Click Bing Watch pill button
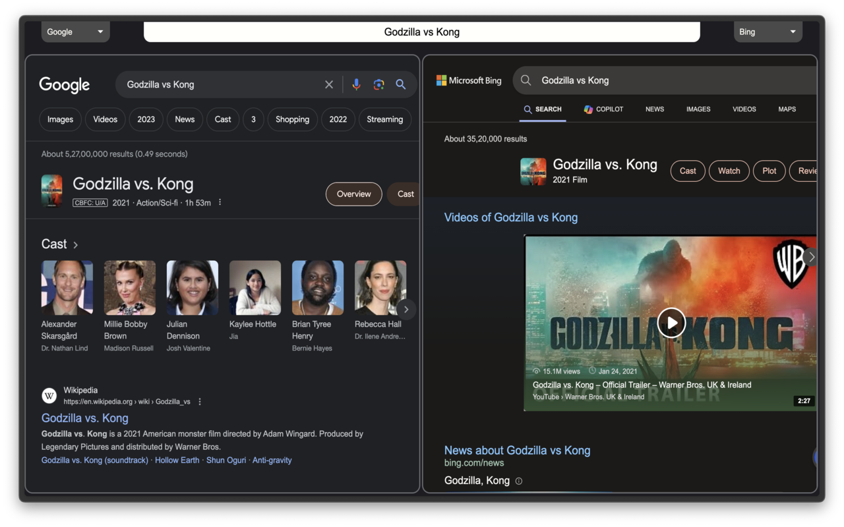Screen dimensions: 844x527 (729, 171)
